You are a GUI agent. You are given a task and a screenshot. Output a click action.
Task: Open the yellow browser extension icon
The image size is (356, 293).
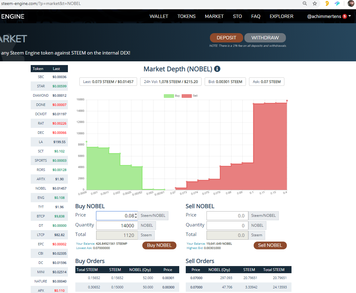[327, 3]
